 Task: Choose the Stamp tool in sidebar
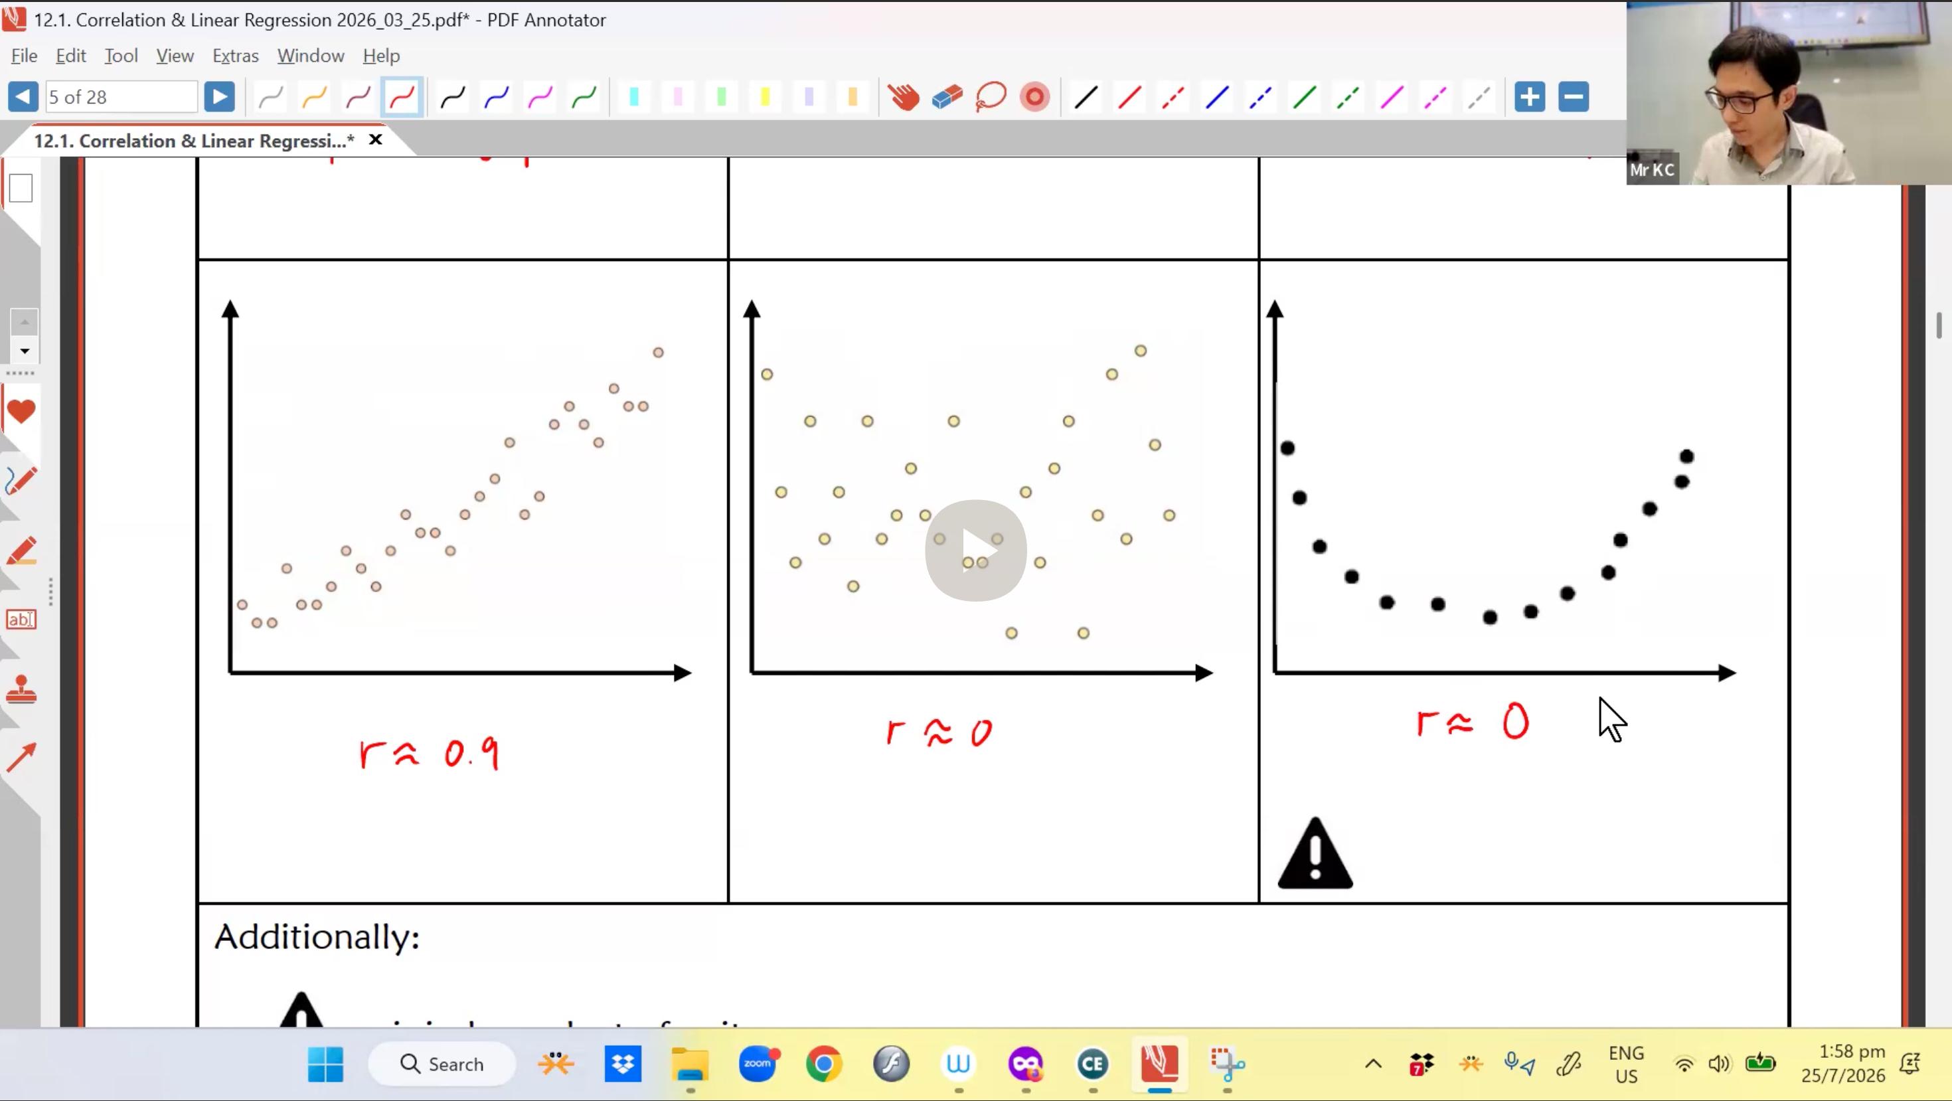point(21,689)
